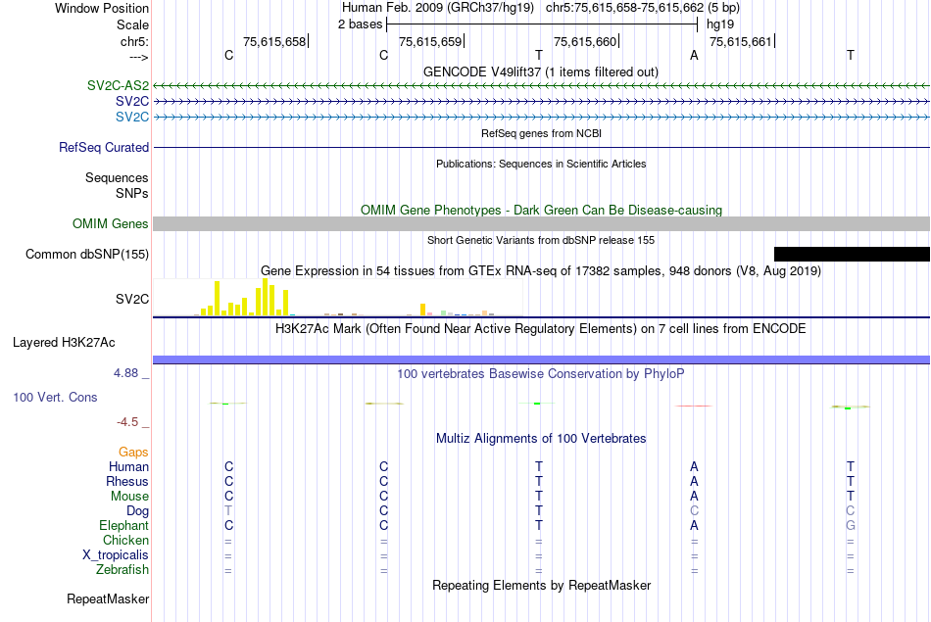Click Short Genetic Variants from dbSNP title

[x=541, y=240]
